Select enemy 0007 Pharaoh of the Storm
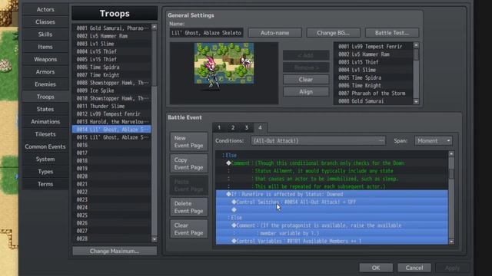The height and width of the screenshot is (276, 492). click(374, 94)
